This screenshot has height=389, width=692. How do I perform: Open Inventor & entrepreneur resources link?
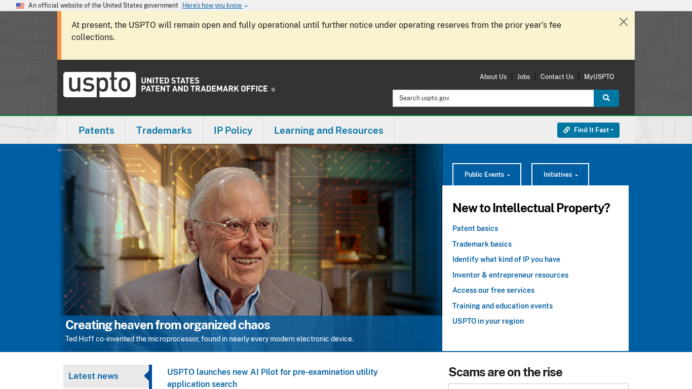click(x=510, y=275)
